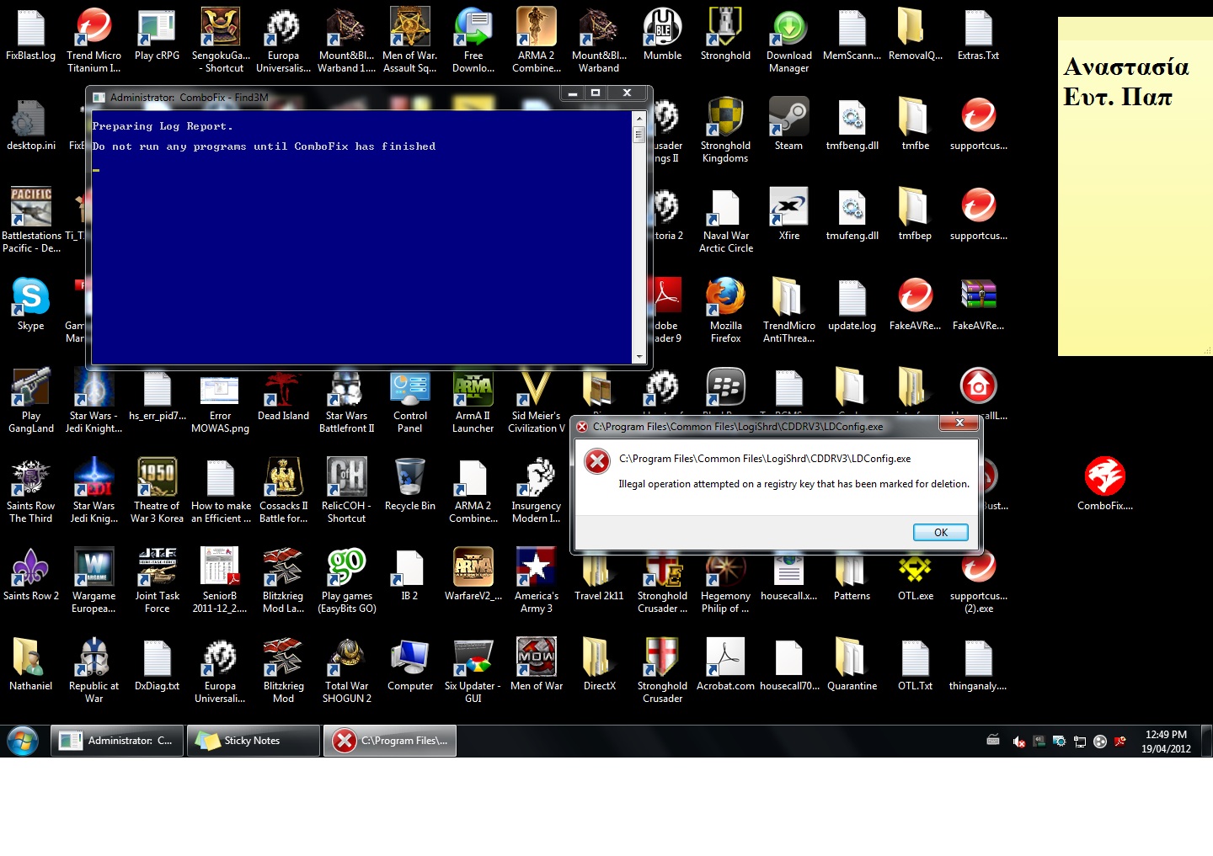
Task: Launch Xfire desktop icon
Action: 789,214
